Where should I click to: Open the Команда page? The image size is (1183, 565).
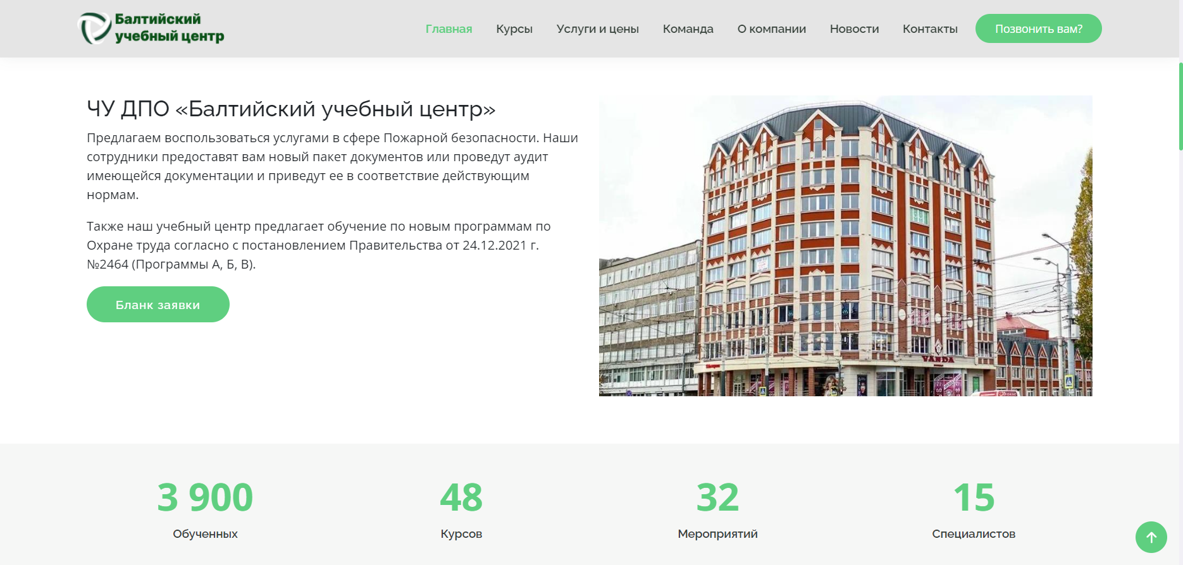click(688, 29)
